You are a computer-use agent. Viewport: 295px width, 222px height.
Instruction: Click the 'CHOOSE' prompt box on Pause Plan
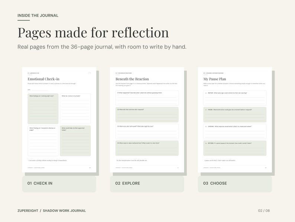[x=235, y=131]
